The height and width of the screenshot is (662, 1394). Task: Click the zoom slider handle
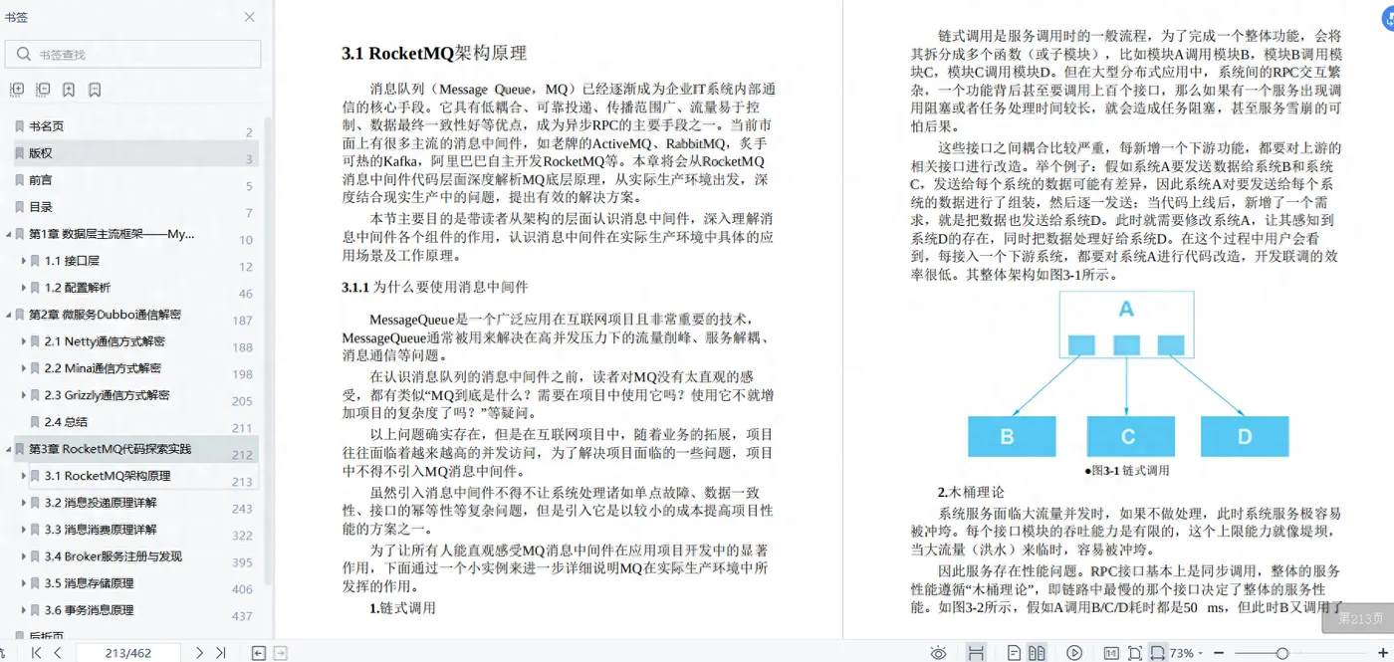pyautogui.click(x=1282, y=653)
